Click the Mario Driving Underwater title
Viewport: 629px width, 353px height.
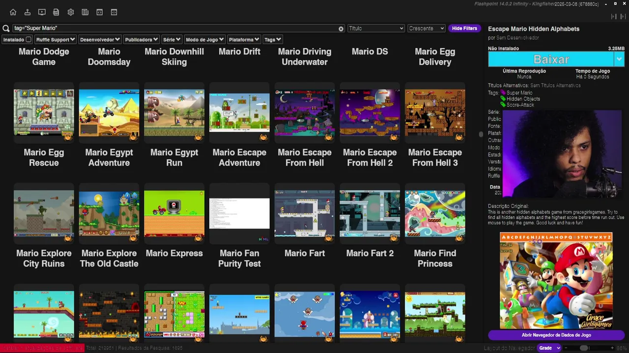305,57
